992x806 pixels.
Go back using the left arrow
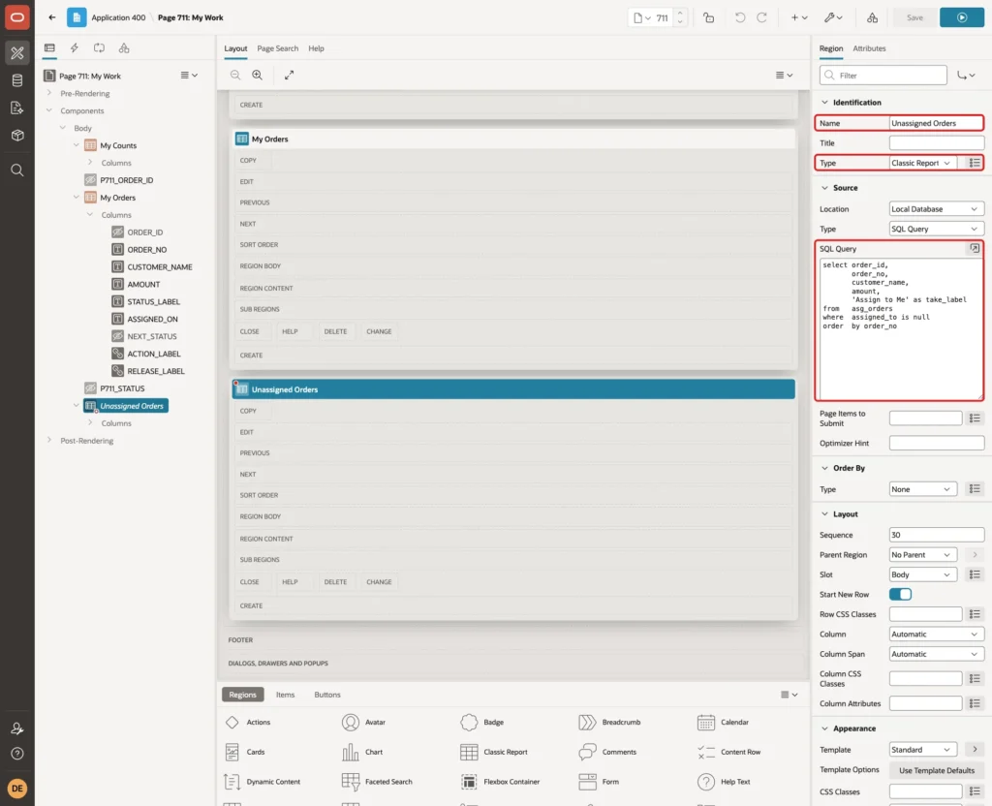(x=52, y=17)
